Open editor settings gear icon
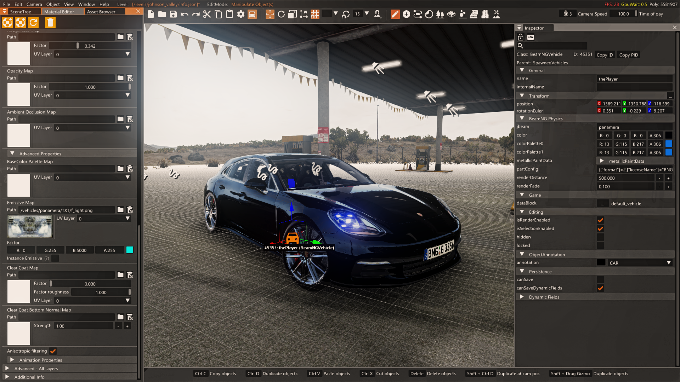The width and height of the screenshot is (680, 382). click(241, 14)
